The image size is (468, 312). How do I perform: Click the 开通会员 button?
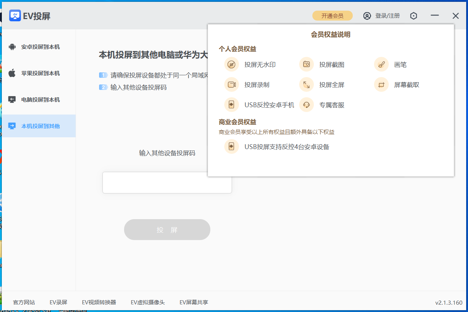click(x=333, y=16)
